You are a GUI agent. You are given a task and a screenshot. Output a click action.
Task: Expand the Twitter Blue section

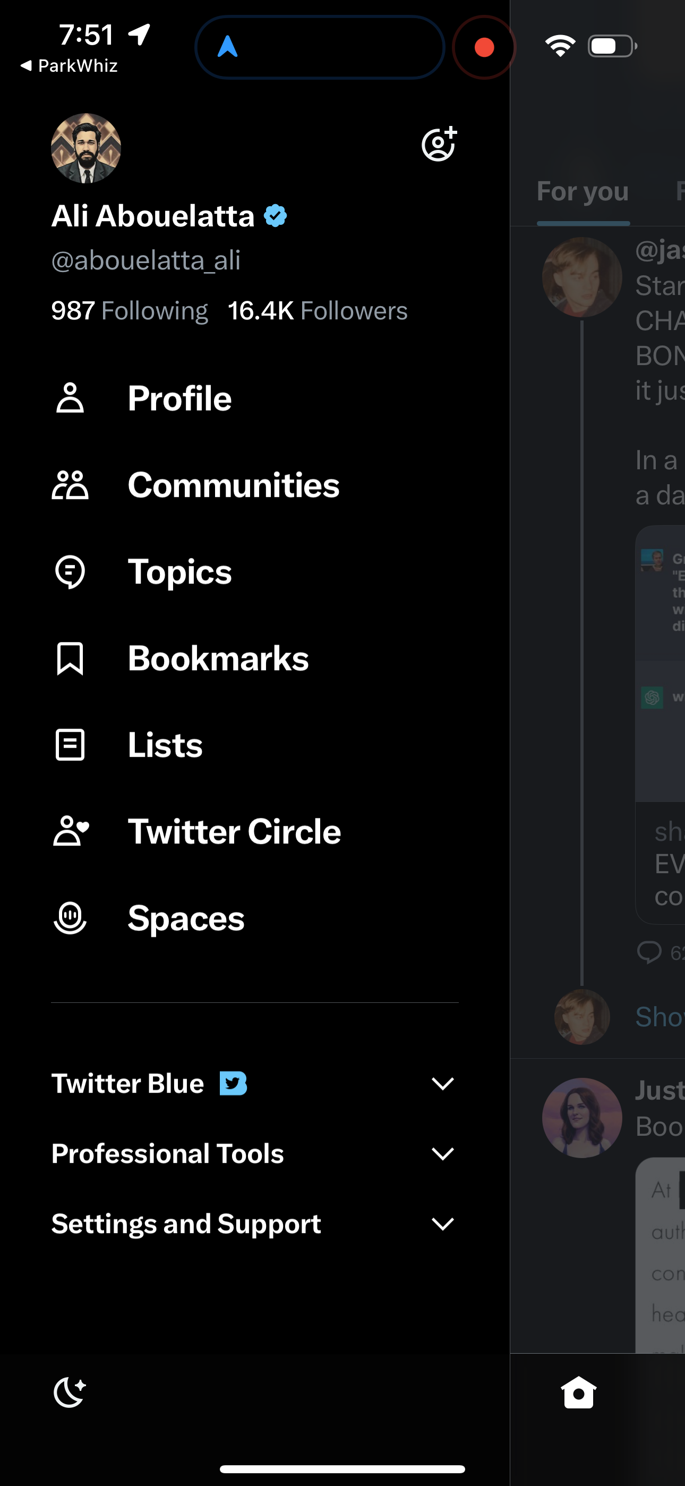[442, 1083]
